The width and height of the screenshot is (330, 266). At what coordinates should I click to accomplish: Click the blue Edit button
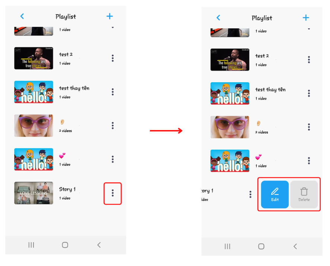[x=275, y=194]
